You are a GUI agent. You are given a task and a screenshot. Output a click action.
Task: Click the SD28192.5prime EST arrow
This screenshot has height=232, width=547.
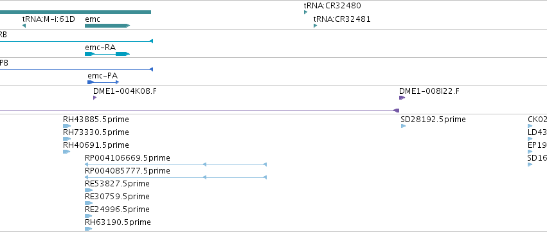[403, 126]
